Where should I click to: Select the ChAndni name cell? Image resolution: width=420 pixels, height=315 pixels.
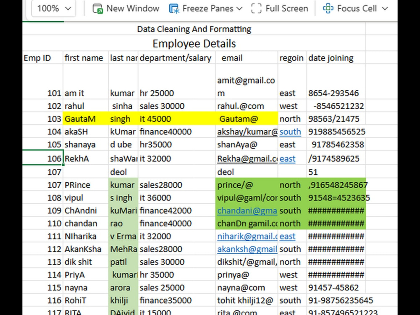click(x=86, y=210)
